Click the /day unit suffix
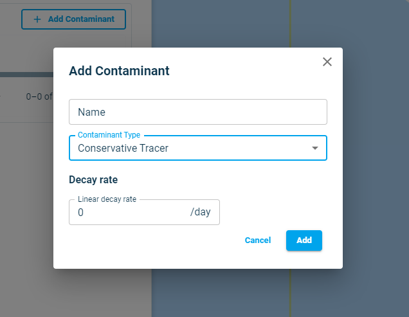Screen dimensions: 409x317 click(x=201, y=212)
